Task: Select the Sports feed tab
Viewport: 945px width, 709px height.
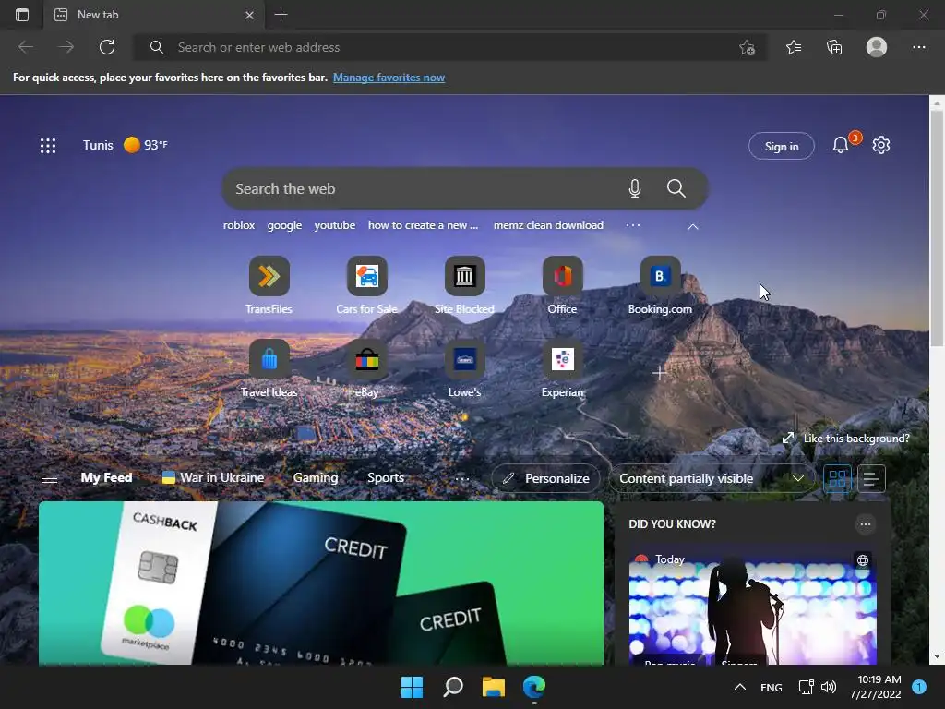Action: coord(386,477)
